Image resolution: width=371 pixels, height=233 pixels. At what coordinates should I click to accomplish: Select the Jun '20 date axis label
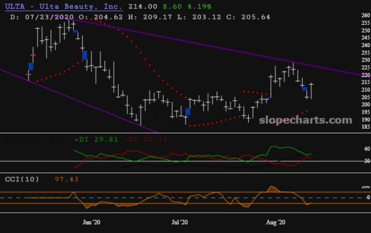(x=92, y=222)
